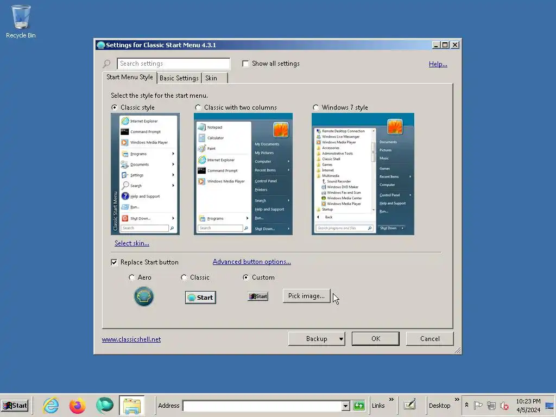Click the Desktop toolbar label
The width and height of the screenshot is (556, 417).
439,406
